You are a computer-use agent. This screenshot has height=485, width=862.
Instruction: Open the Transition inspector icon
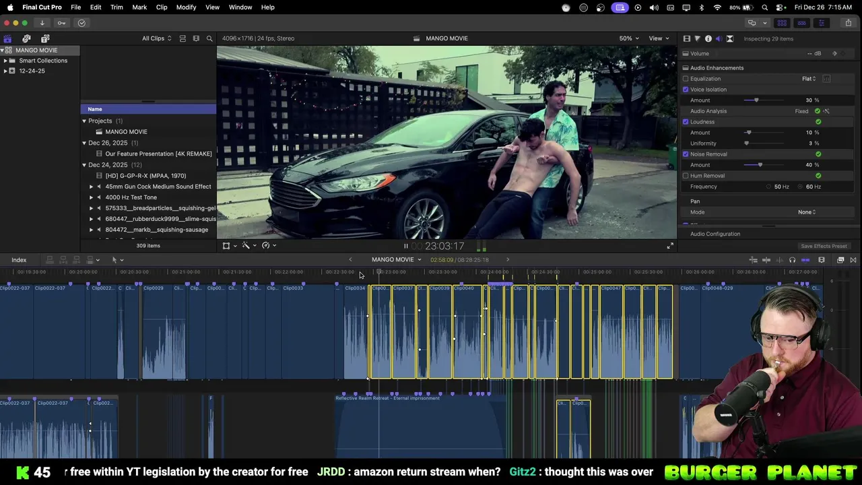pyautogui.click(x=729, y=38)
